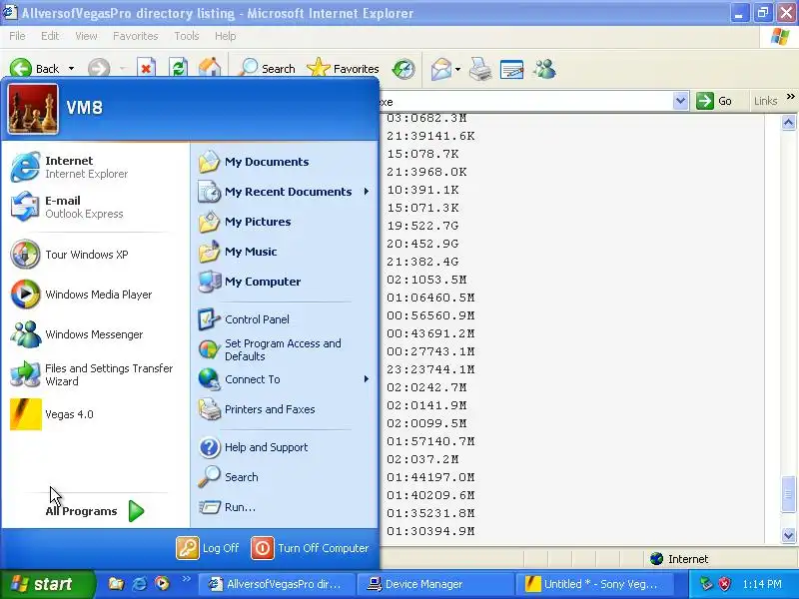The height and width of the screenshot is (599, 799).
Task: Click the page scrollbar up arrow
Action: click(788, 122)
